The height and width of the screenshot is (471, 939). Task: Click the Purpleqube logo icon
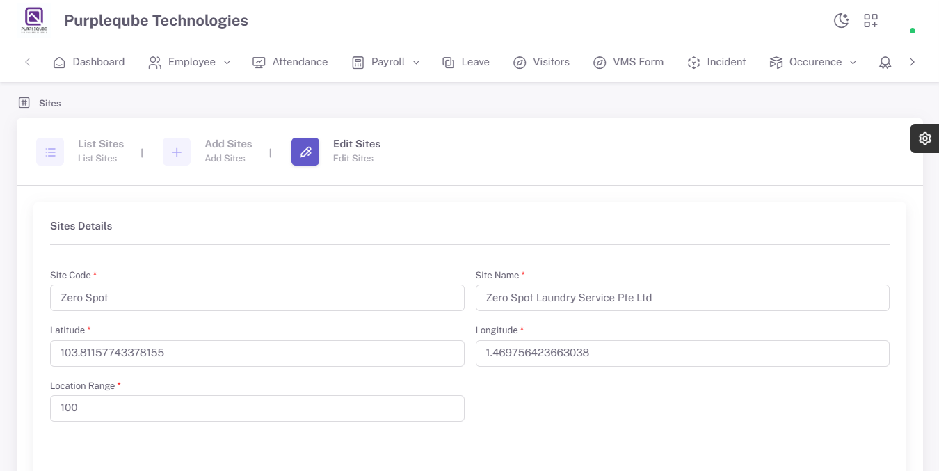(33, 20)
